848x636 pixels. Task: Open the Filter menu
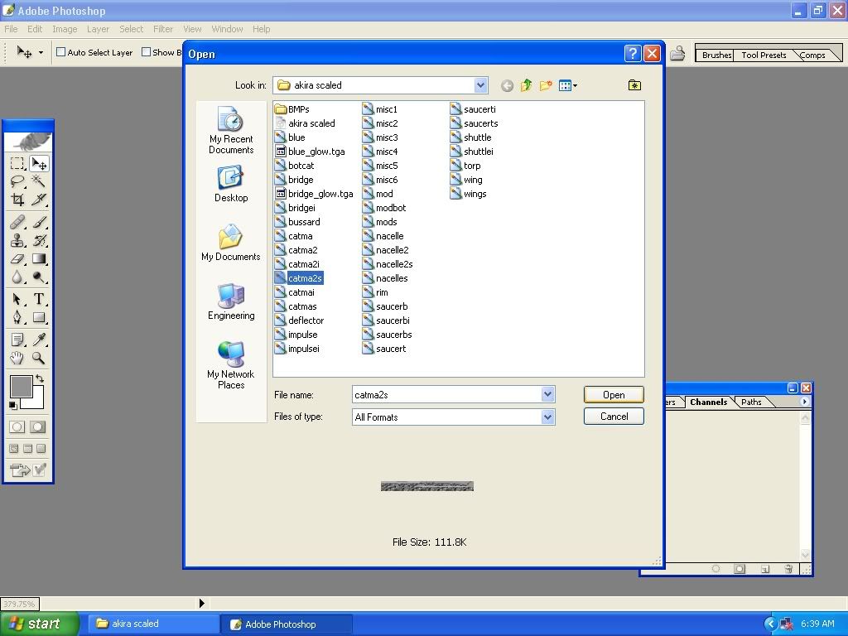pyautogui.click(x=163, y=29)
